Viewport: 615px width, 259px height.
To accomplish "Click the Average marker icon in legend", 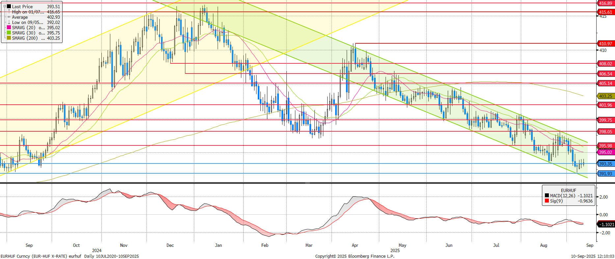I will (x=9, y=17).
